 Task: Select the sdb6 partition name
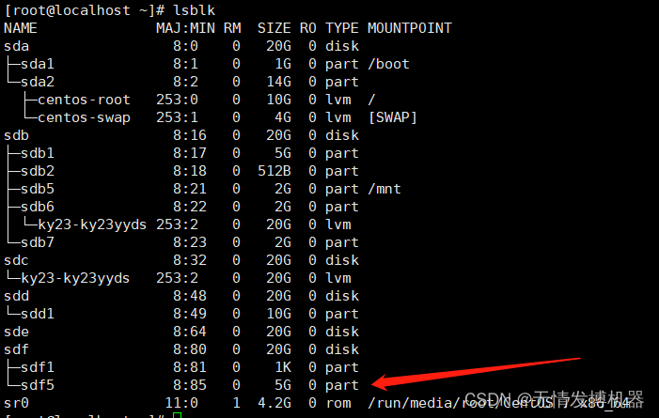click(x=38, y=207)
